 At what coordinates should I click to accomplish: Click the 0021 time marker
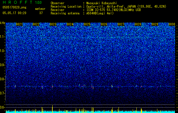tap(19, 24)
